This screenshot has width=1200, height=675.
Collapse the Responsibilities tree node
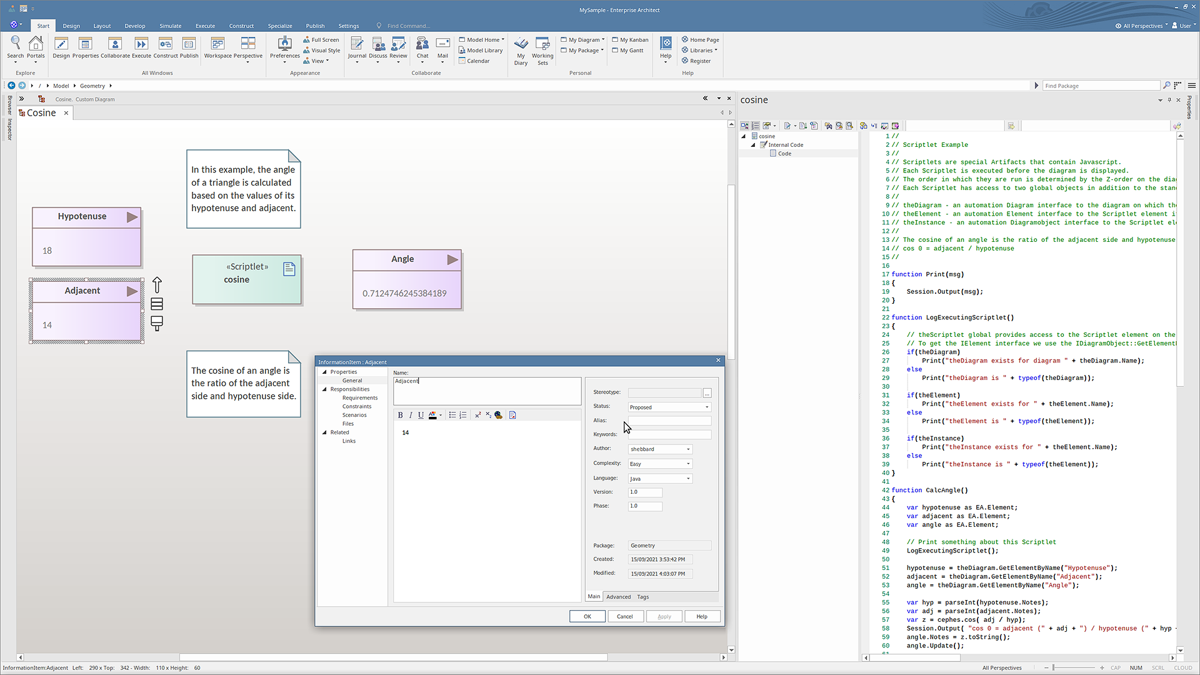click(x=324, y=389)
